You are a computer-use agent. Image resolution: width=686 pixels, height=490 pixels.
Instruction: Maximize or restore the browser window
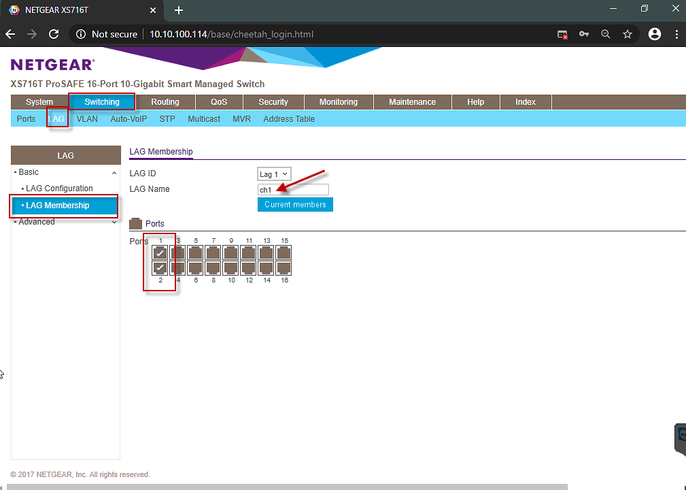[x=645, y=9]
